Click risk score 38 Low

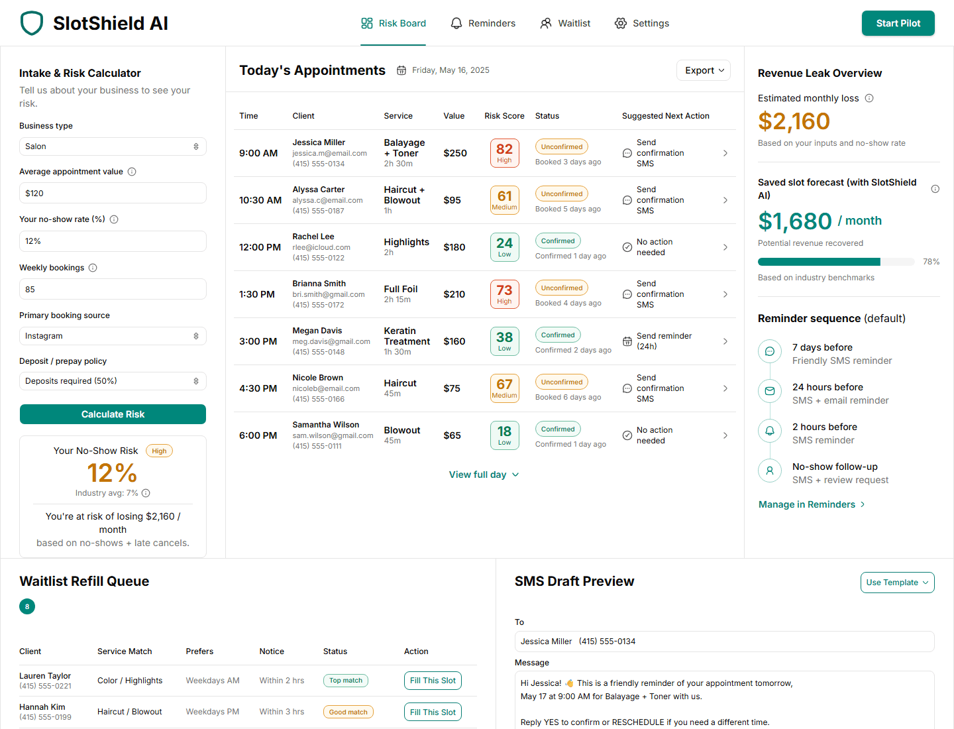[x=504, y=341]
